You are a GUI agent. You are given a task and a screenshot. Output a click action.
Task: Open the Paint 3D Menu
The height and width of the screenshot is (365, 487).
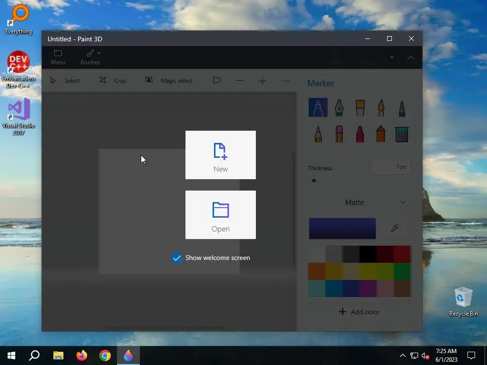[58, 58]
